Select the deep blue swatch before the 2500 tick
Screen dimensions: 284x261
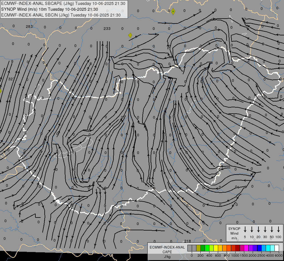tap(259, 248)
